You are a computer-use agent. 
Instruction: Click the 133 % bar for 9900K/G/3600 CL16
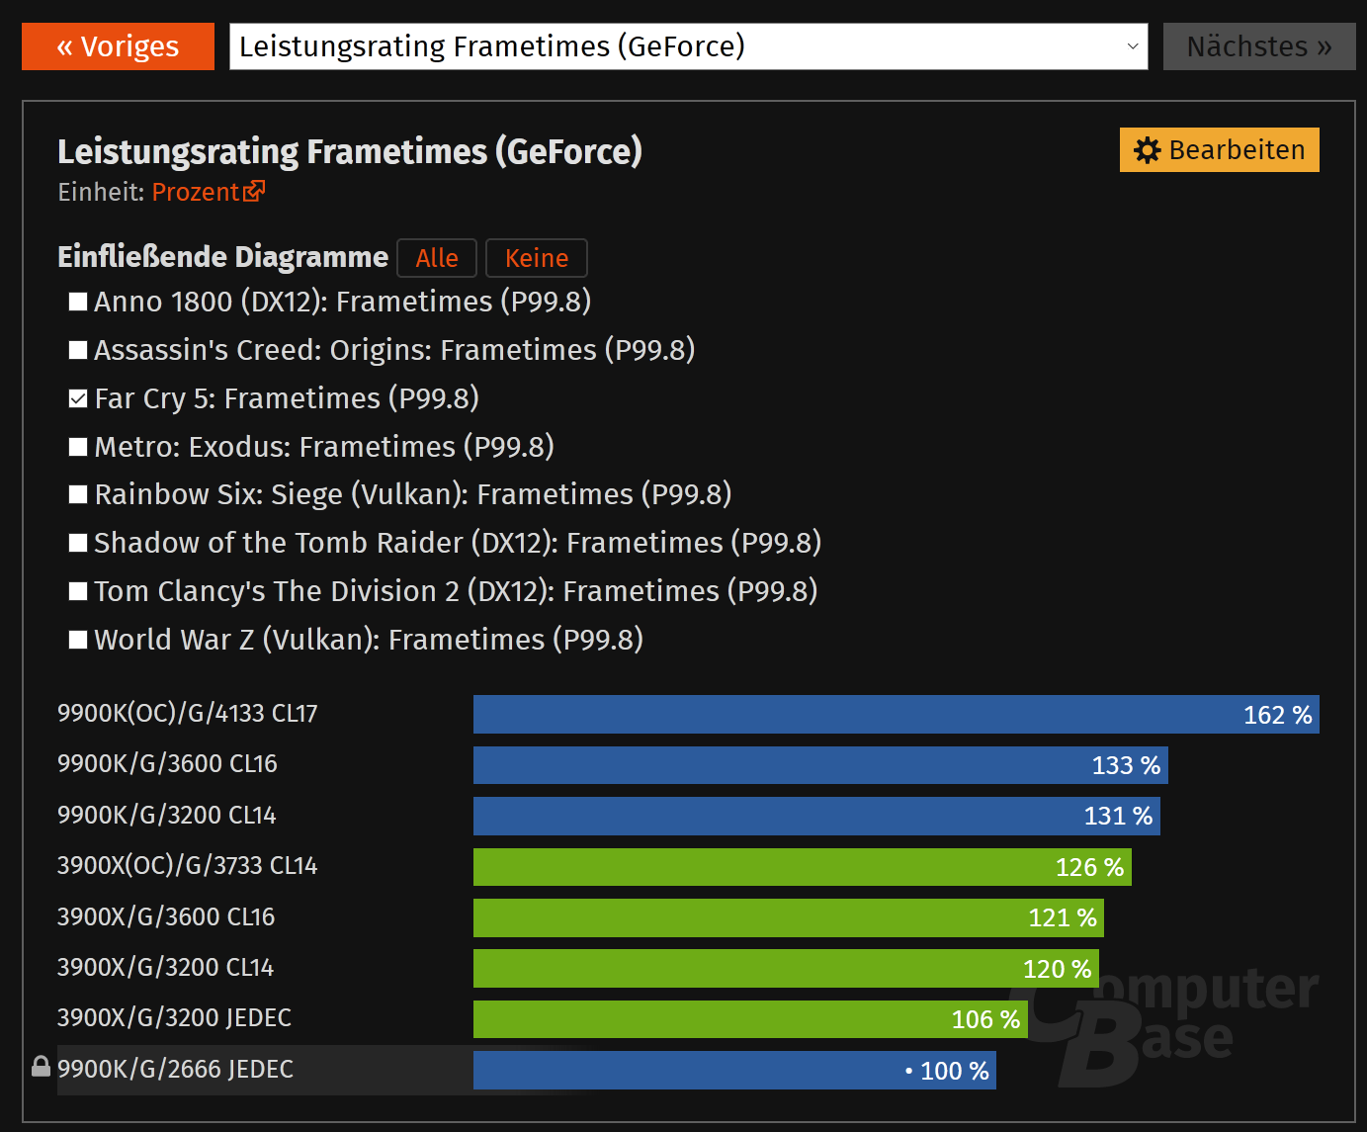(820, 765)
